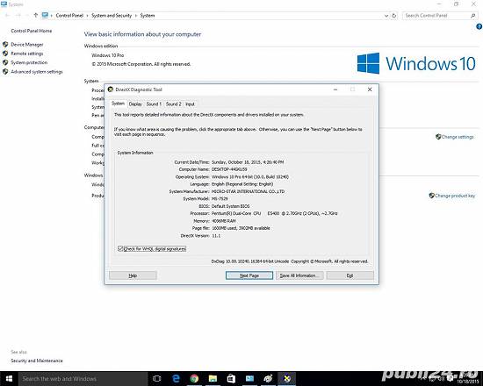Switch to the DirectX Diagnostic taskbar icon

[287, 379]
